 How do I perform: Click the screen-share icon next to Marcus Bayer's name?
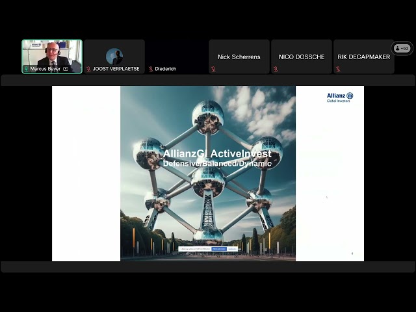coord(66,69)
